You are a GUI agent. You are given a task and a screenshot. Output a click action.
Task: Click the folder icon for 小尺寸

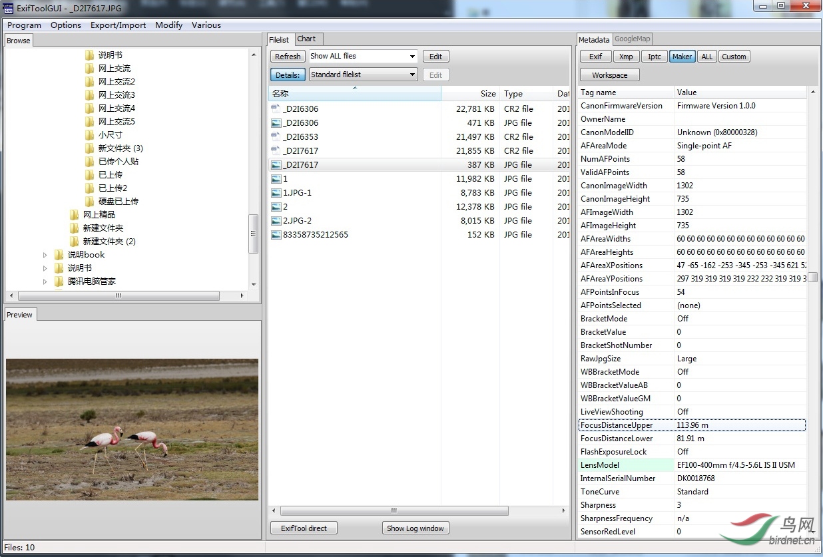[90, 134]
